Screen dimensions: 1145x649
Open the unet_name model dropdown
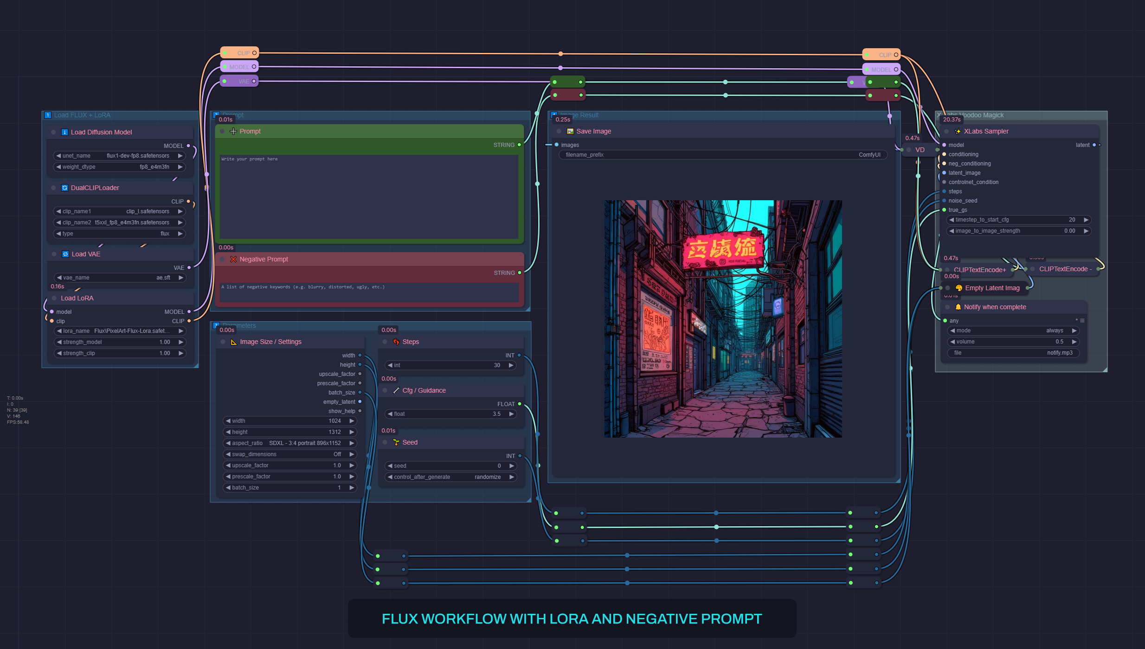(119, 156)
